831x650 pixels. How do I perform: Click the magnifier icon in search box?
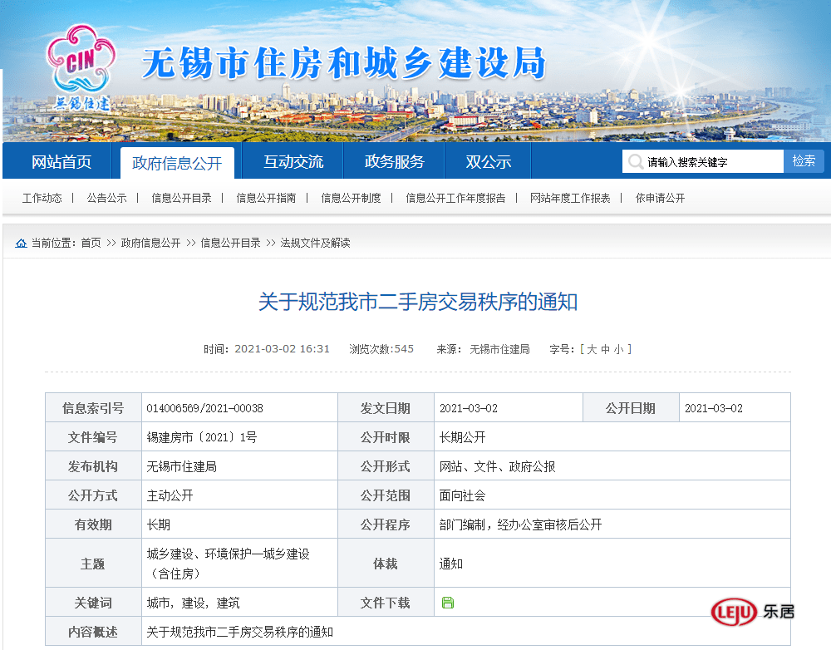click(x=635, y=161)
